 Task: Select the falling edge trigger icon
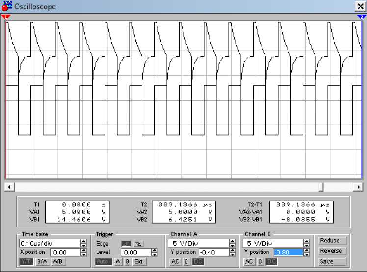tap(138, 243)
